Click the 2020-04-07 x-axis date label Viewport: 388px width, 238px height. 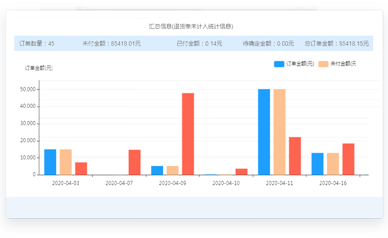point(119,184)
